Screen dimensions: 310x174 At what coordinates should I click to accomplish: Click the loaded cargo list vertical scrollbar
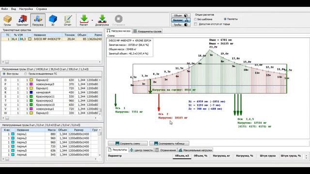click(x=100, y=97)
